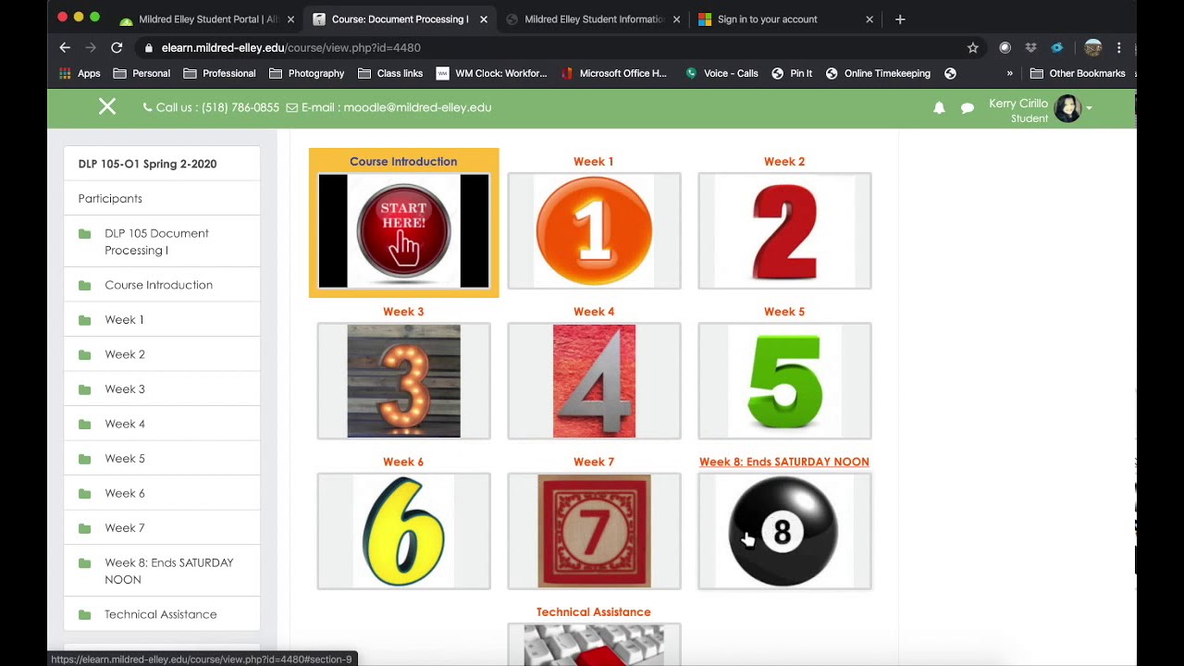Bookmark this page with the star icon
The height and width of the screenshot is (666, 1184).
coord(972,48)
